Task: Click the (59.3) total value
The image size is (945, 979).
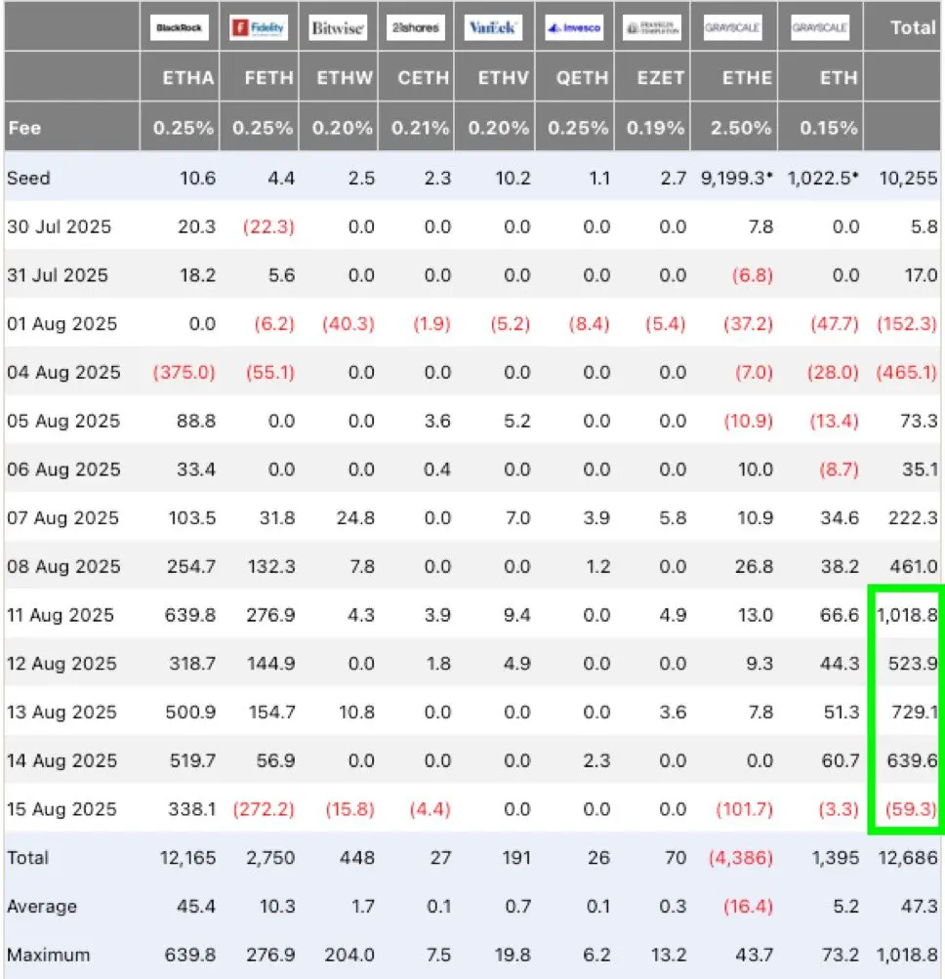Action: tap(912, 809)
